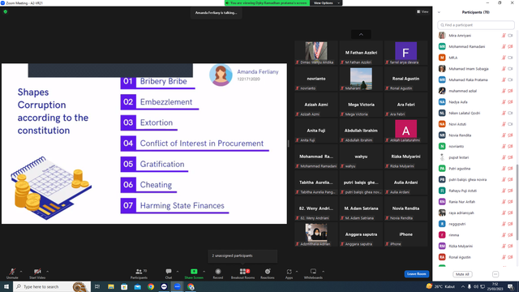This screenshot has width=519, height=292.
Task: Click mic icon for Rizka Mulyarini in list
Action: point(504,246)
